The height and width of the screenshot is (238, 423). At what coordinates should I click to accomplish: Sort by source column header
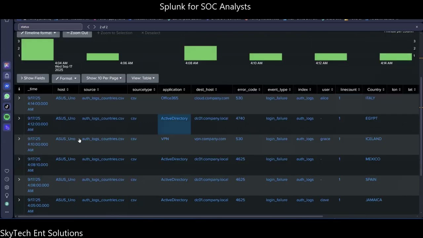pyautogui.click(x=92, y=90)
